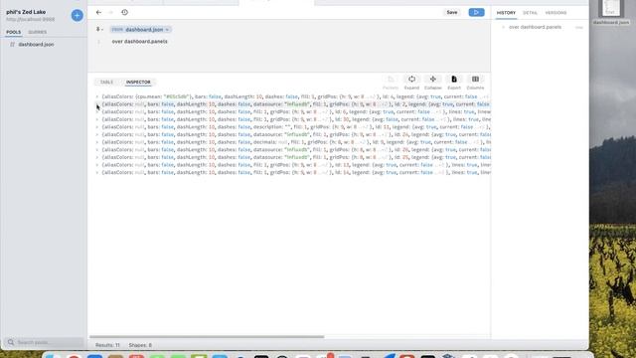636x358 pixels.
Task: Open the VERSIONS tab in right panel
Action: pos(556,13)
